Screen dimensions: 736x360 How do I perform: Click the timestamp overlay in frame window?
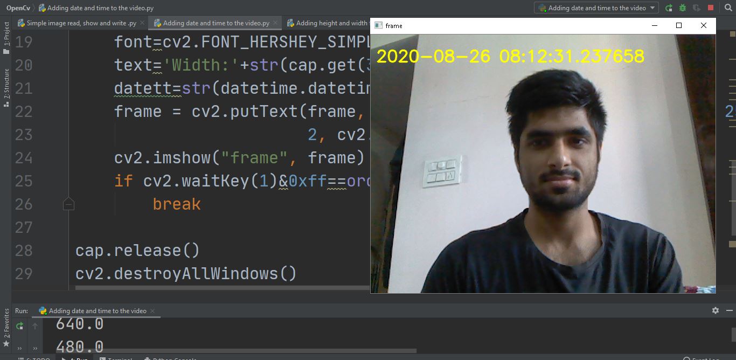[x=510, y=57]
